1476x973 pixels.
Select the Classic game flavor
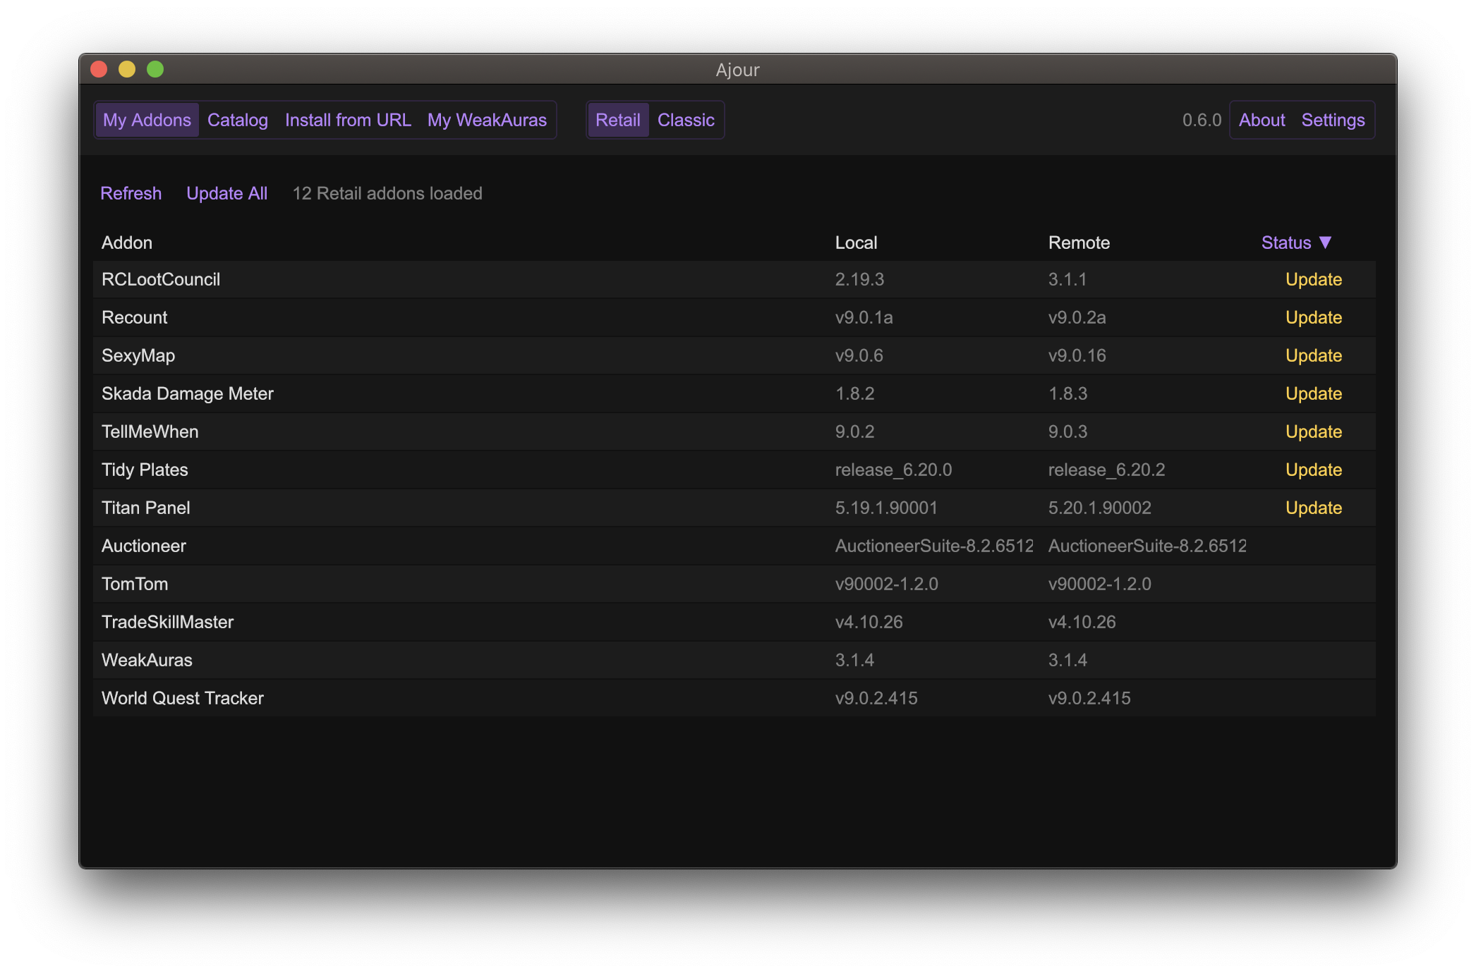click(686, 120)
